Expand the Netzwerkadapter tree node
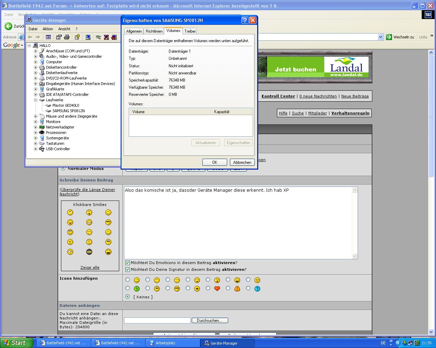 35,127
